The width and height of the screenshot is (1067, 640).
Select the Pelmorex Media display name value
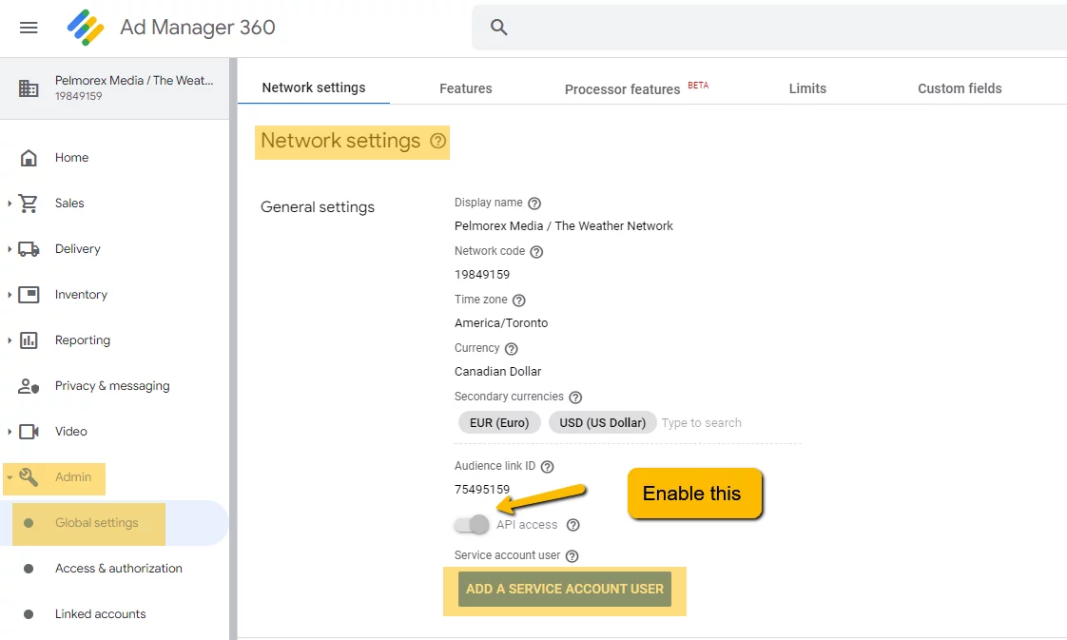563,226
